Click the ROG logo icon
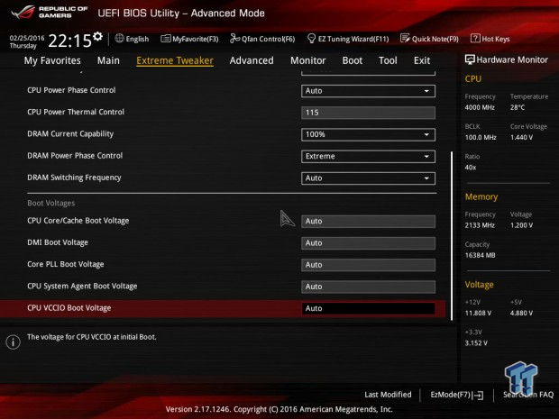This screenshot has height=419, width=559. pyautogui.click(x=23, y=12)
